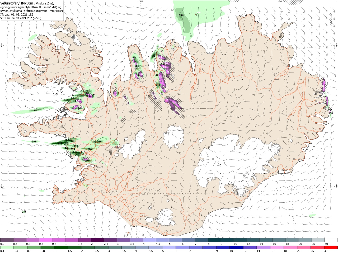The width and height of the screenshot is (338, 253).
Task: Pick the bright red final swatch of the rain scale
Action: point(331,247)
